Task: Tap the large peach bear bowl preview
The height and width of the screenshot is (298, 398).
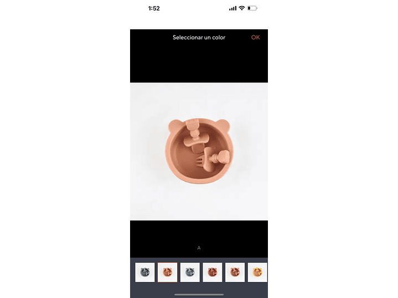Action: pos(199,151)
